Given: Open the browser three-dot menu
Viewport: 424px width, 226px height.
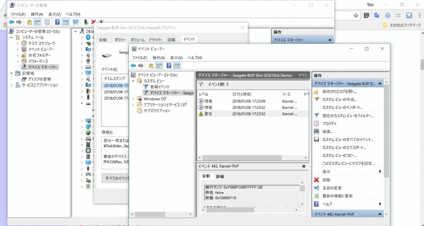Looking at the screenshot, I should 419,16.
